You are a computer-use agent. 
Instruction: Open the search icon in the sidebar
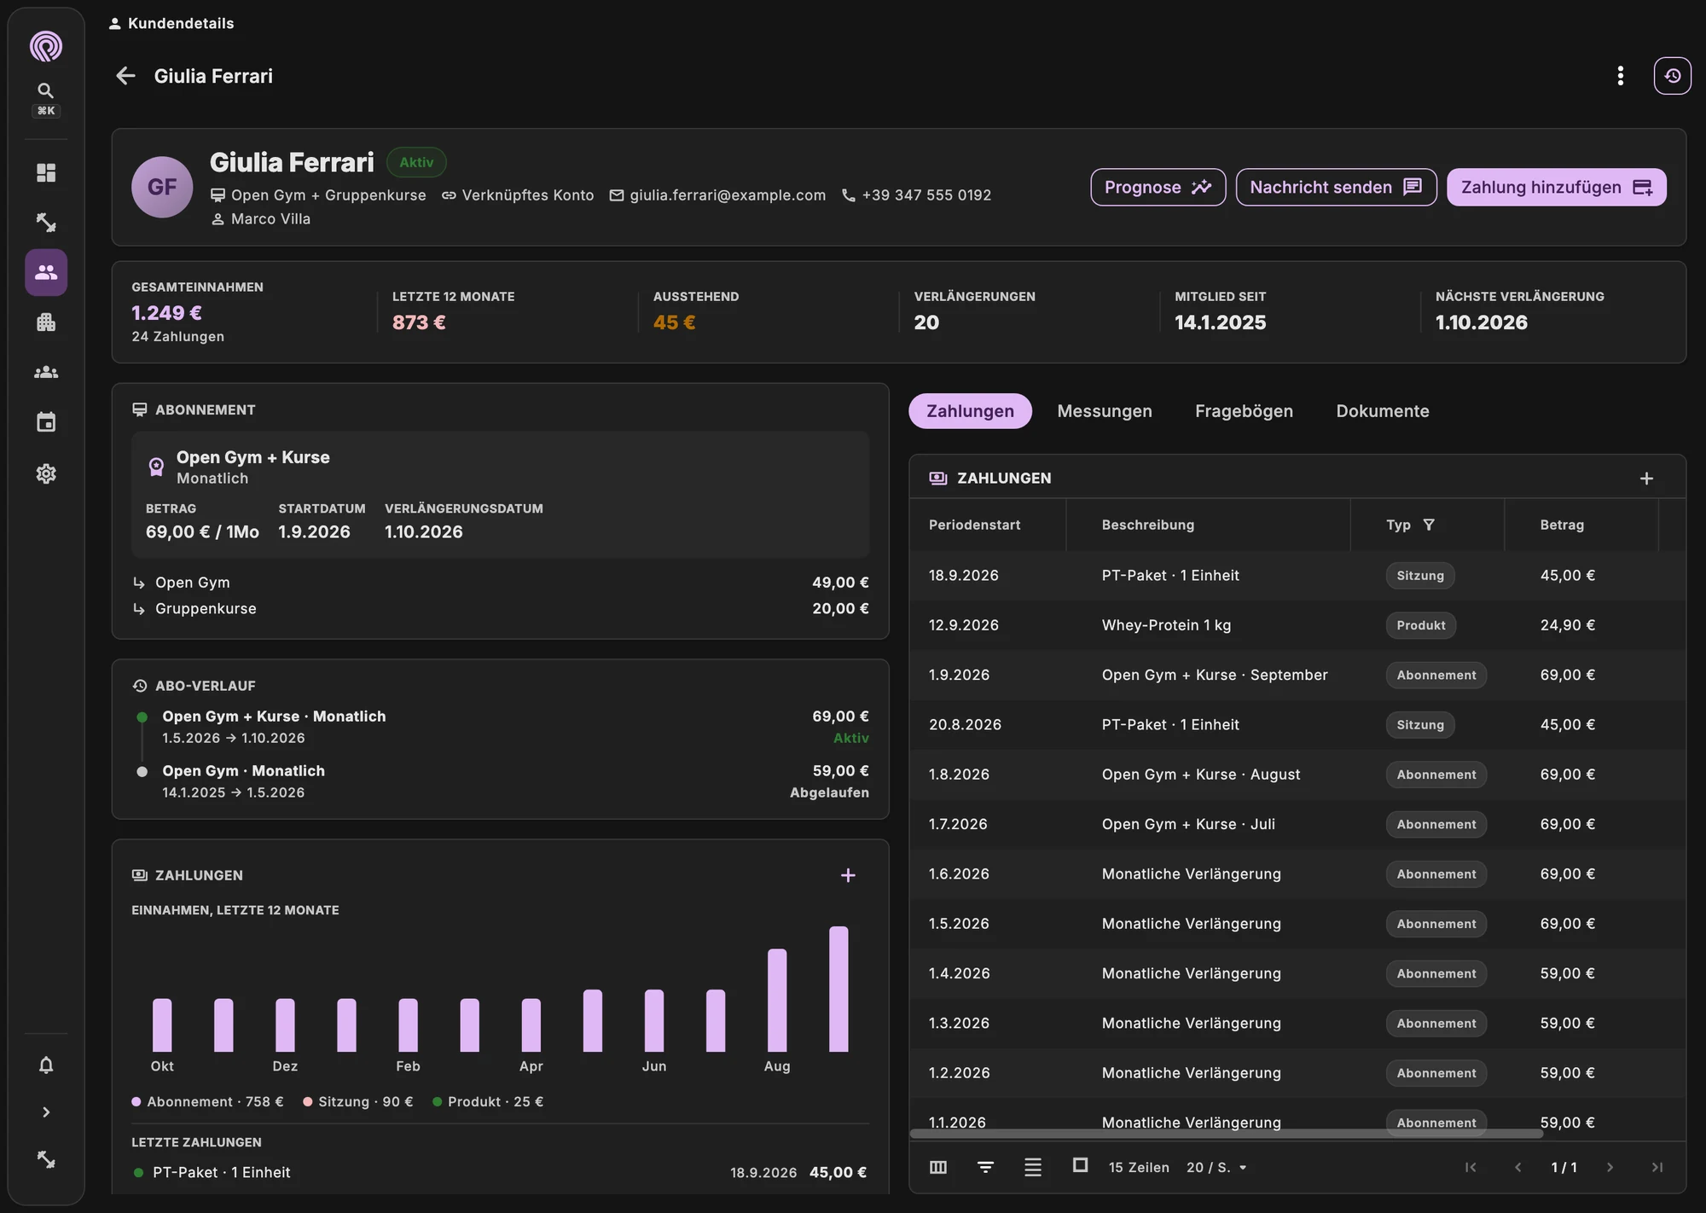pos(46,90)
